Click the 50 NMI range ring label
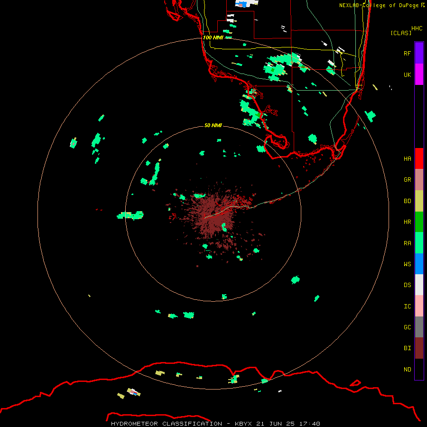The image size is (427, 427). (213, 125)
